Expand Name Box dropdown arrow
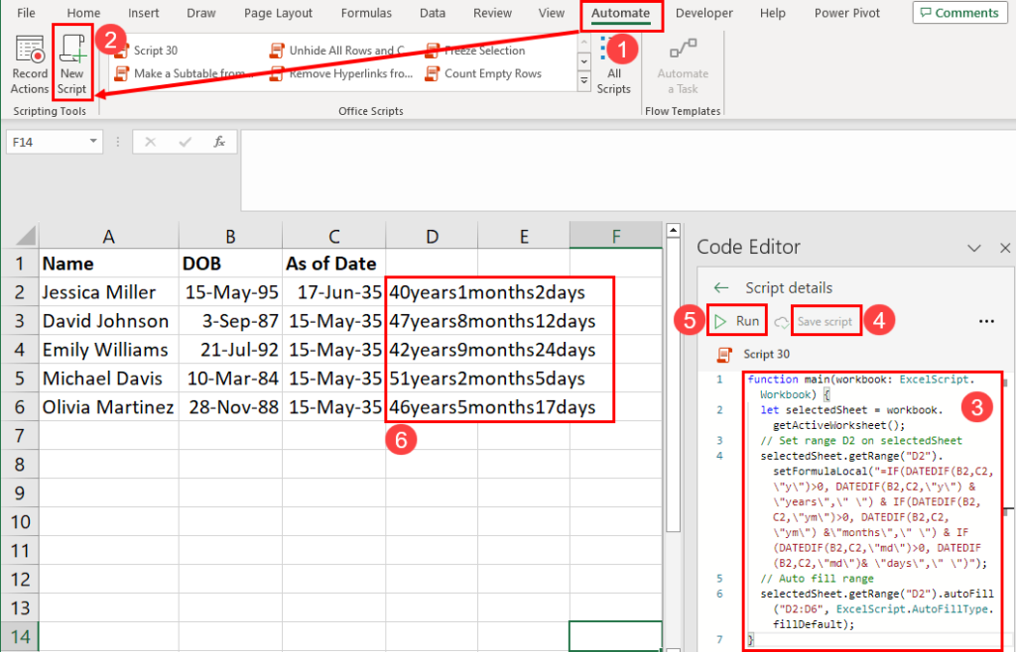This screenshot has height=652, width=1016. coord(93,141)
